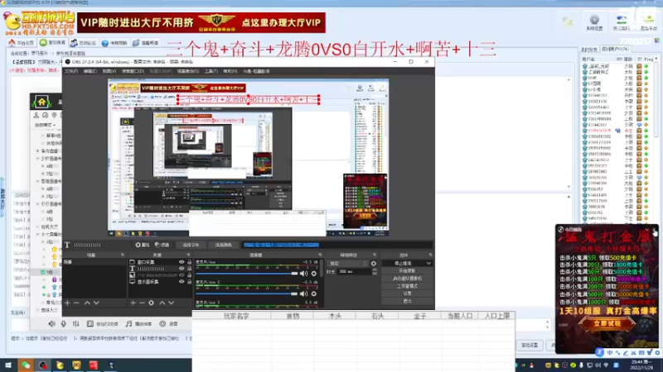663x372 pixels.
Task: Mute the second mixer channel speaker
Action: point(303,293)
